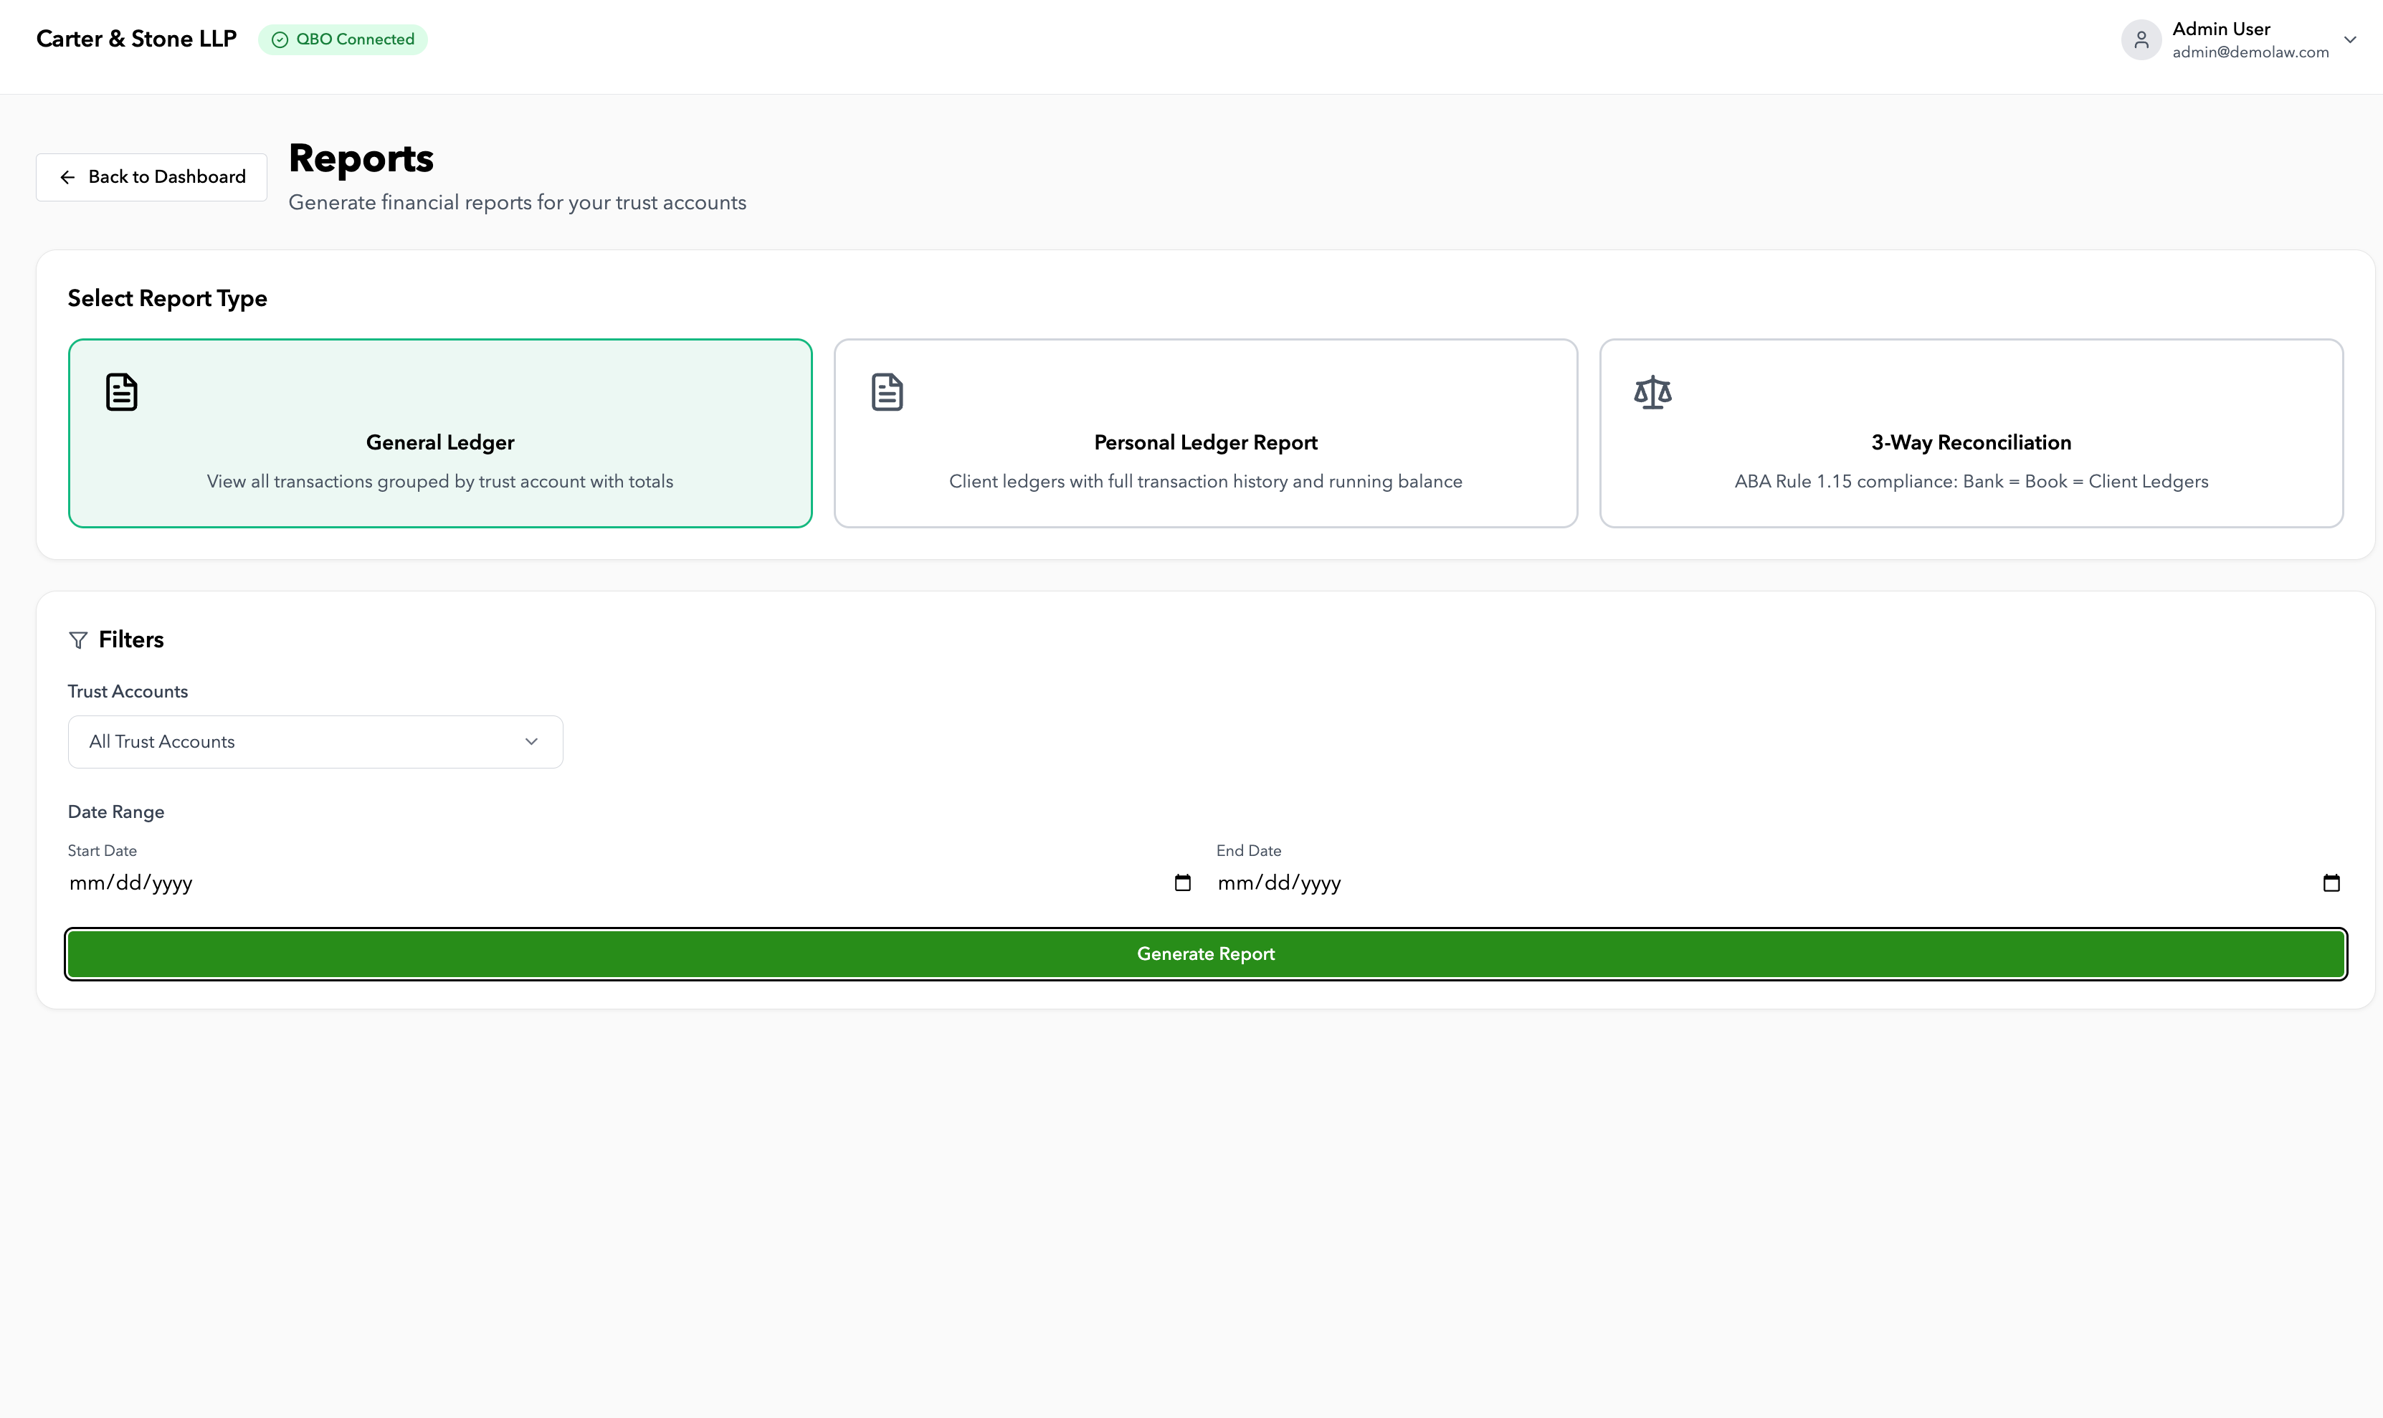2383x1418 pixels.
Task: Click the back arrow in Back to Dashboard
Action: [68, 178]
